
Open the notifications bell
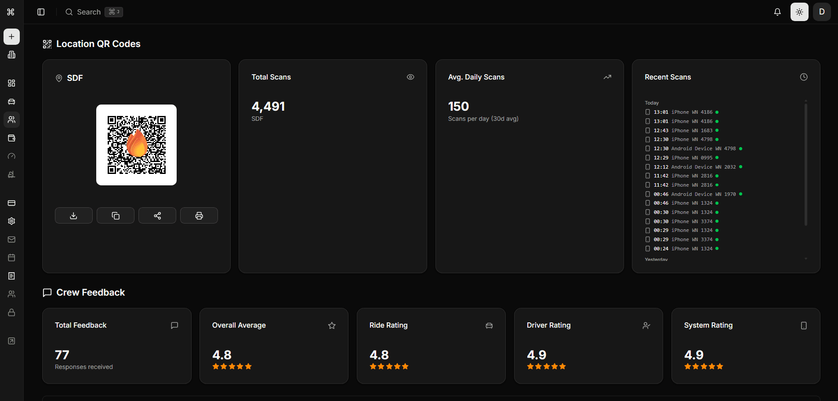(x=777, y=12)
